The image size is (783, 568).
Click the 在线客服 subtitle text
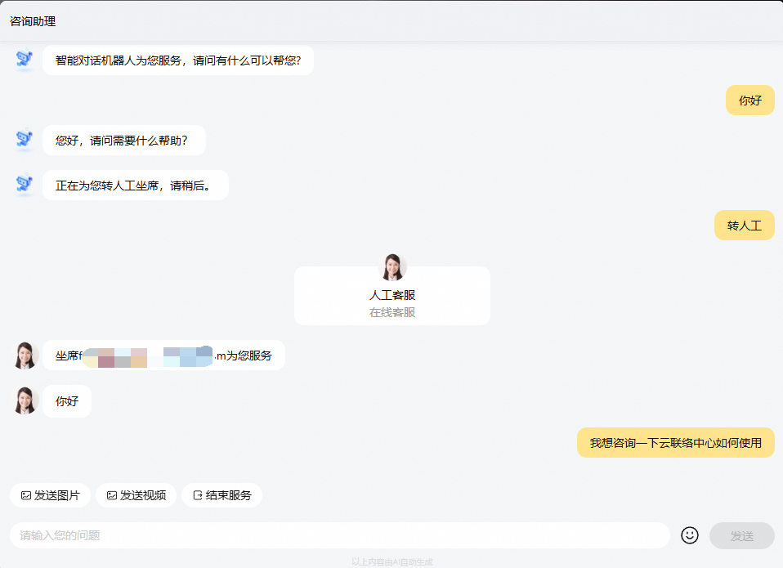tap(392, 312)
